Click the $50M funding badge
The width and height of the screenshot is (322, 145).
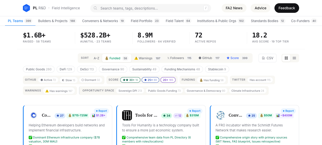click(x=266, y=116)
